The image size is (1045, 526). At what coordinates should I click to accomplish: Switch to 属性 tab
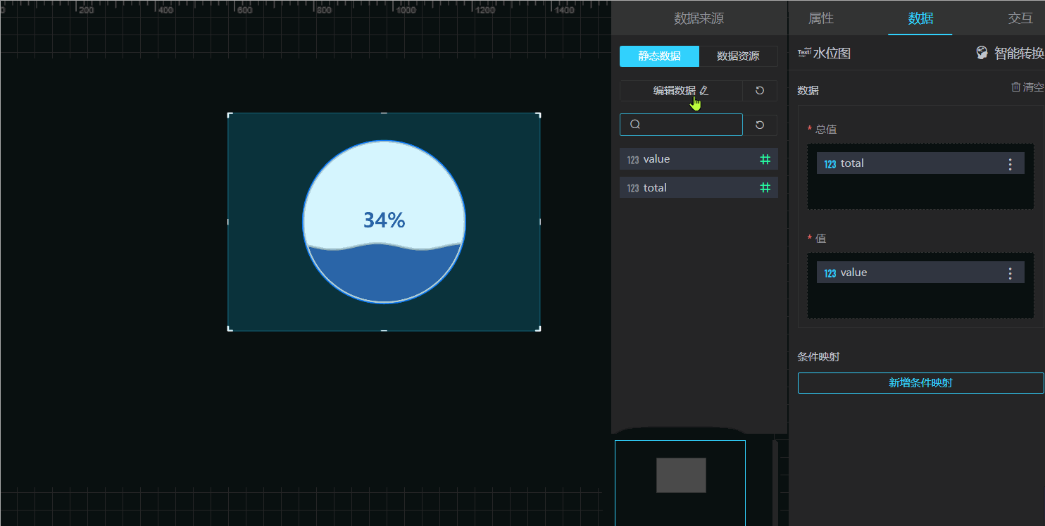821,18
